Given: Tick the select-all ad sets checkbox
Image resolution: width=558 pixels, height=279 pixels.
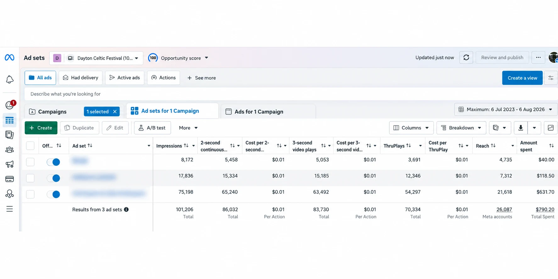Looking at the screenshot, I should [30, 146].
